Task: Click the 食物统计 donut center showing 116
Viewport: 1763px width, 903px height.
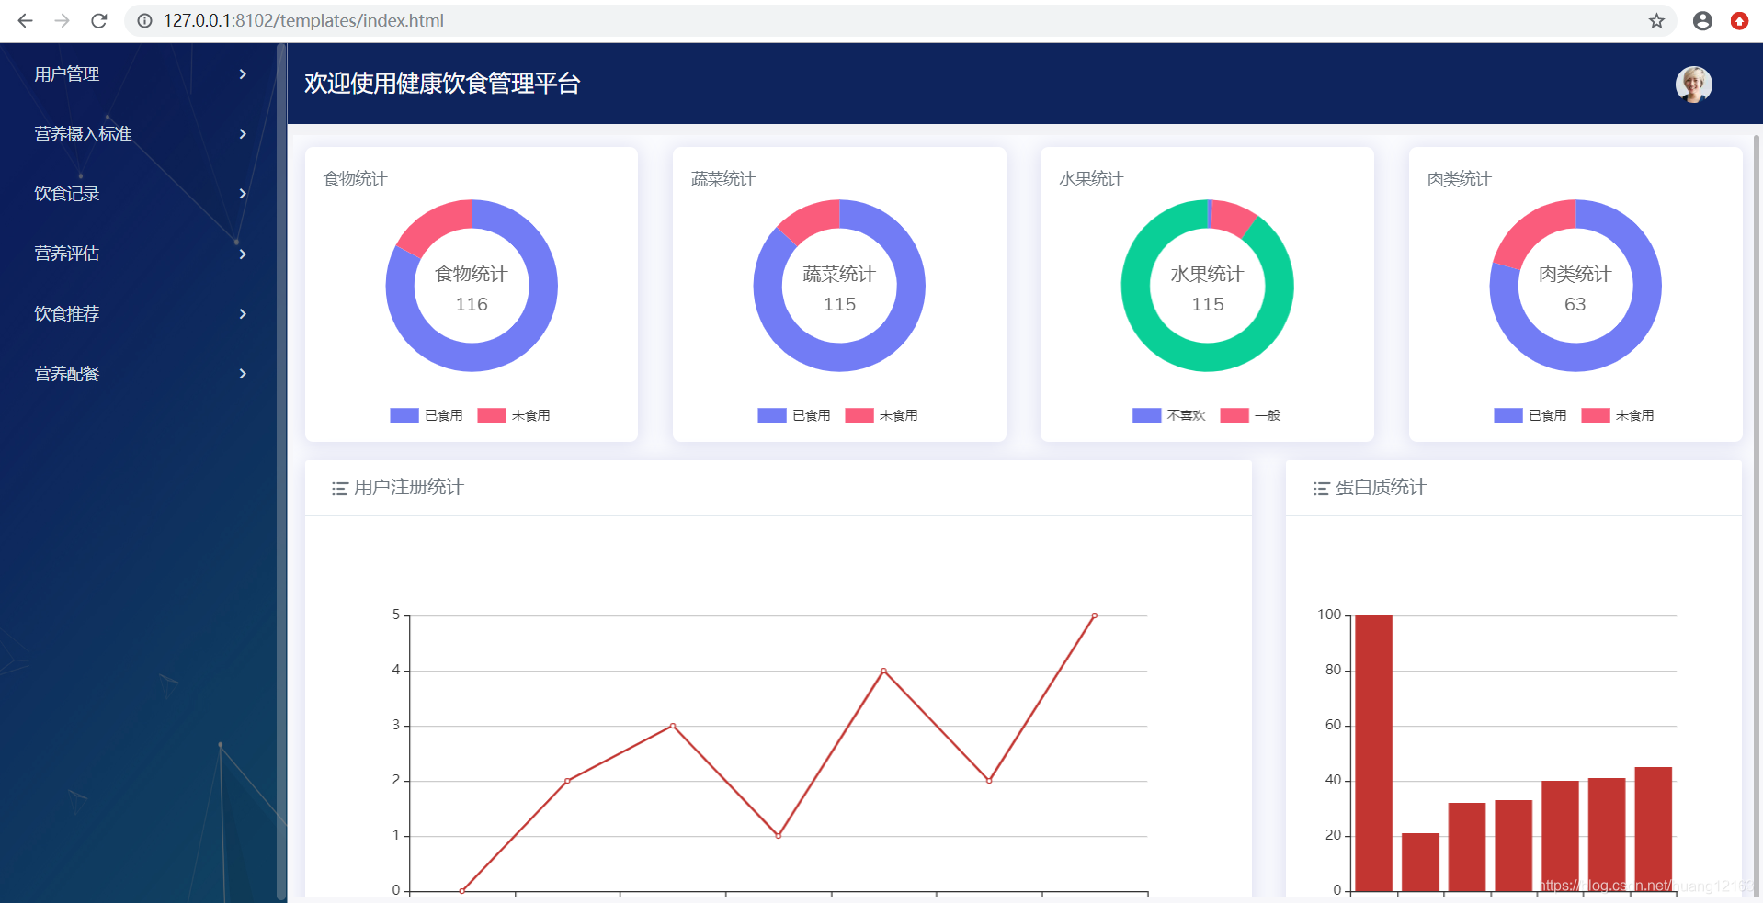Action: [472, 288]
